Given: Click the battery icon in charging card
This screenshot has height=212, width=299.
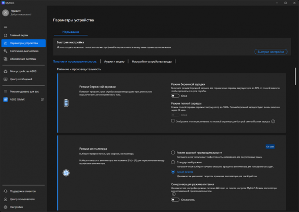Looking at the screenshot, I should click(66, 103).
